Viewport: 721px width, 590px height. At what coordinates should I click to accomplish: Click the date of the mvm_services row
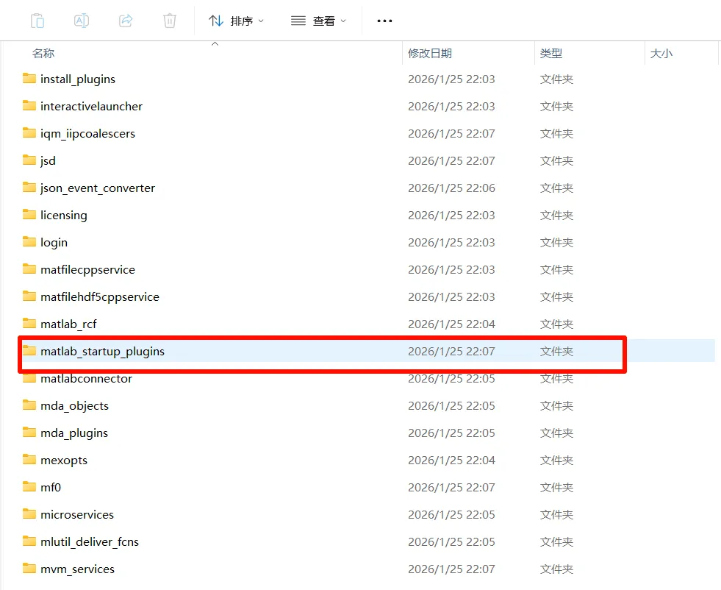(451, 569)
